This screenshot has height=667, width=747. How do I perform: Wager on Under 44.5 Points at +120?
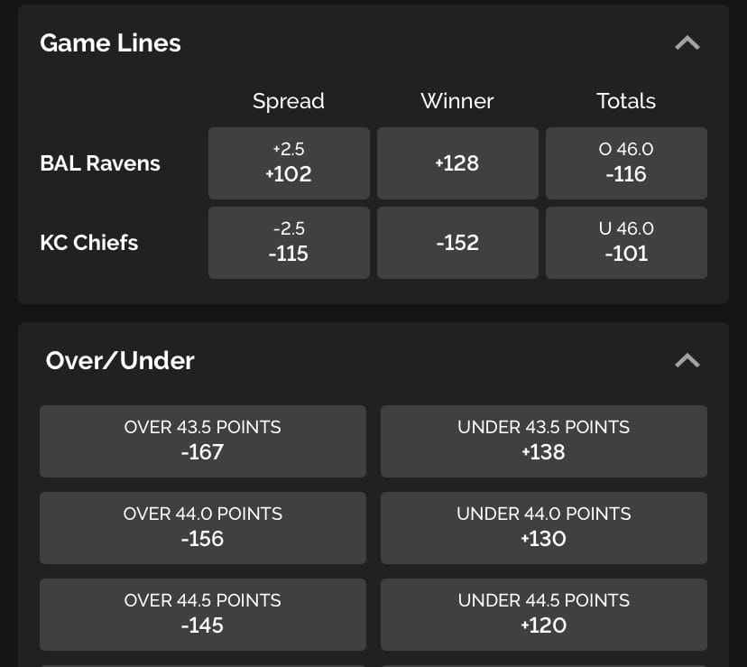(544, 615)
